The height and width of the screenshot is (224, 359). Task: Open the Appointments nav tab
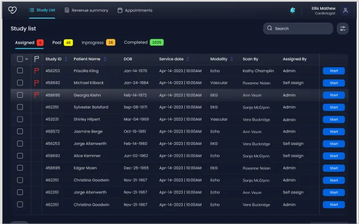(135, 10)
